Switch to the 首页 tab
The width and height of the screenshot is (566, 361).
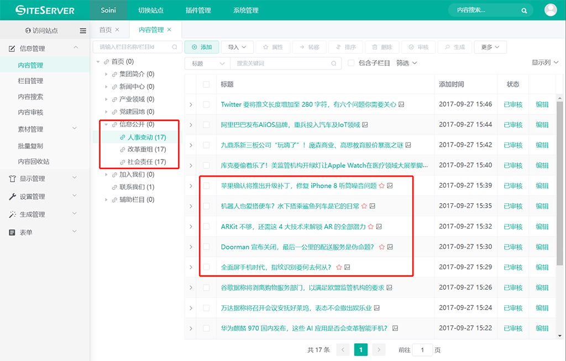(x=105, y=30)
